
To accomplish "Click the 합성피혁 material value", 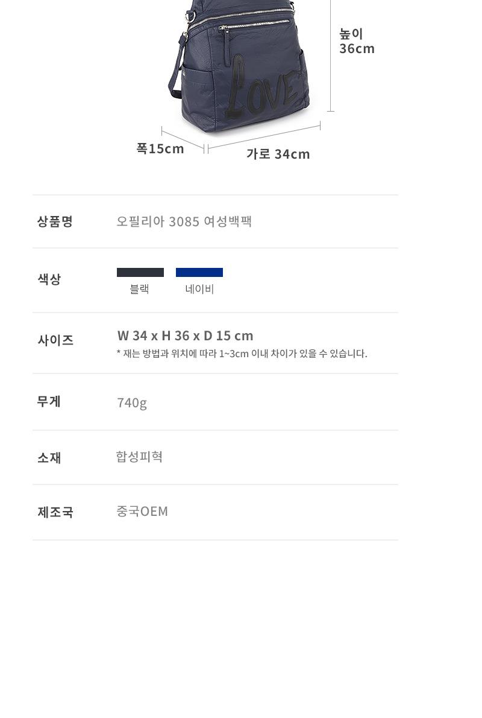I will click(139, 457).
